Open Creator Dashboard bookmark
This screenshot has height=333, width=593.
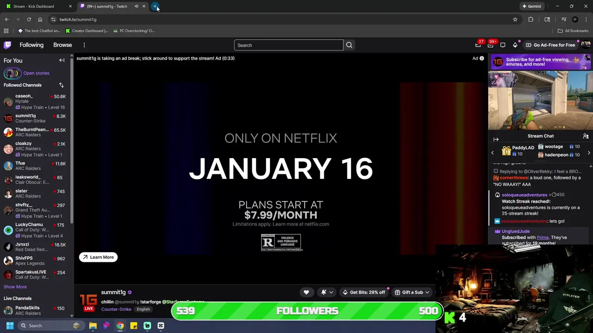87,31
